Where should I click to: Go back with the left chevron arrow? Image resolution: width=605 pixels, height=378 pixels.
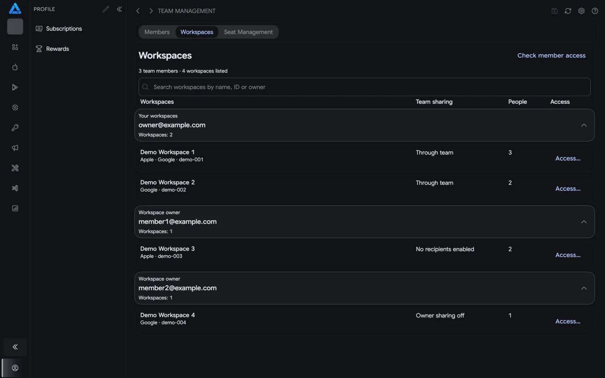(x=138, y=11)
